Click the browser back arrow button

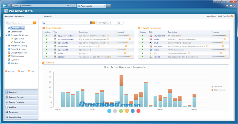pos(4,5)
